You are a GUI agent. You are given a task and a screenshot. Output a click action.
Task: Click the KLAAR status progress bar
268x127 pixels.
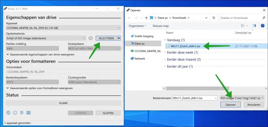[63, 103]
